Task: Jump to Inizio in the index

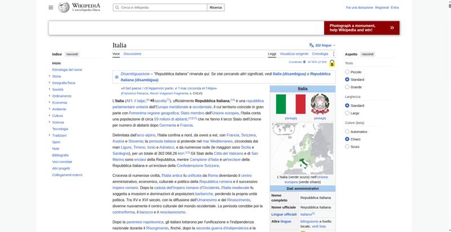Action: [56, 63]
